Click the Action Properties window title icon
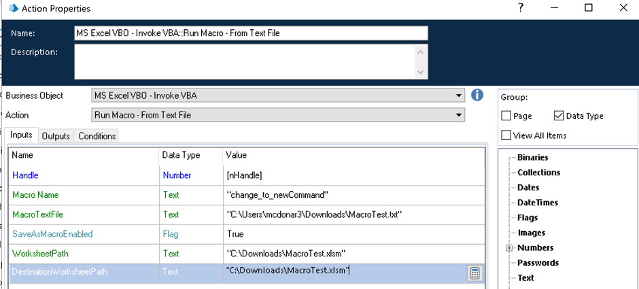 (x=12, y=9)
